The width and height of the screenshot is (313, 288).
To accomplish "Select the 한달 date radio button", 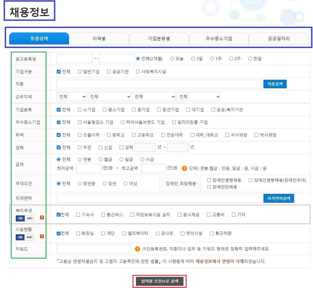I will click(250, 59).
